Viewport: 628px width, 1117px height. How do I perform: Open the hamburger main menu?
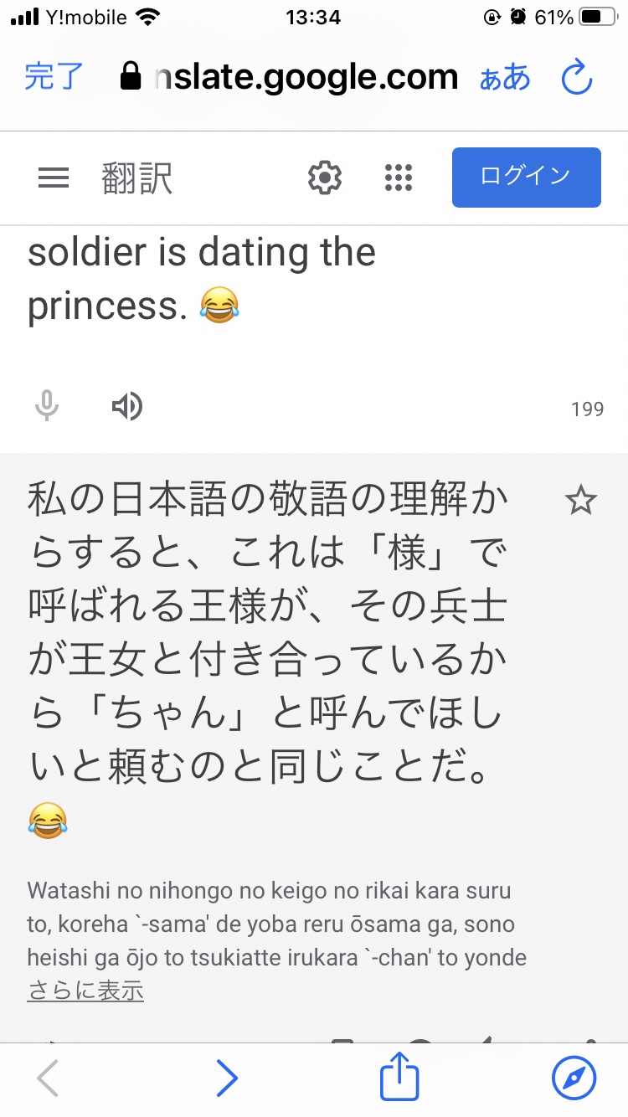[x=54, y=178]
